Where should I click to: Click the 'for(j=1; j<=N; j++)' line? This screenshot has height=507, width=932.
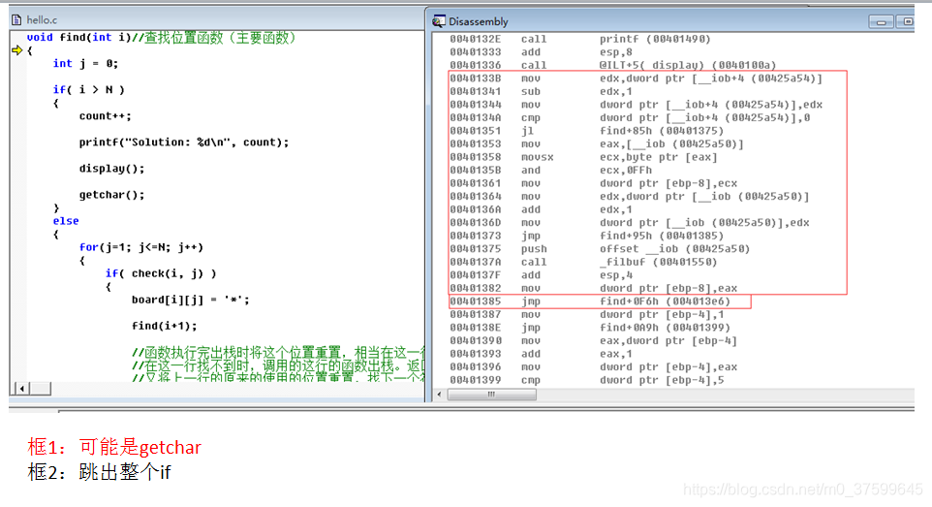coord(140,247)
